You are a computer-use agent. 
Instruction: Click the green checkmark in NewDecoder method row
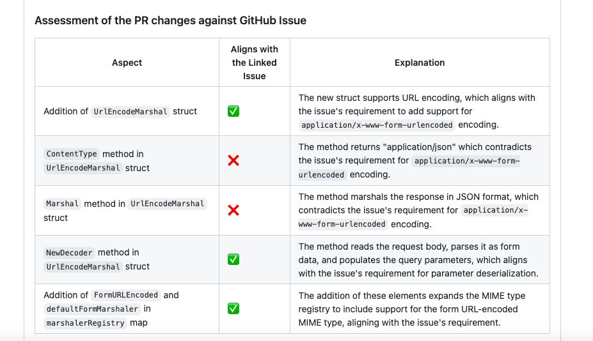click(233, 259)
